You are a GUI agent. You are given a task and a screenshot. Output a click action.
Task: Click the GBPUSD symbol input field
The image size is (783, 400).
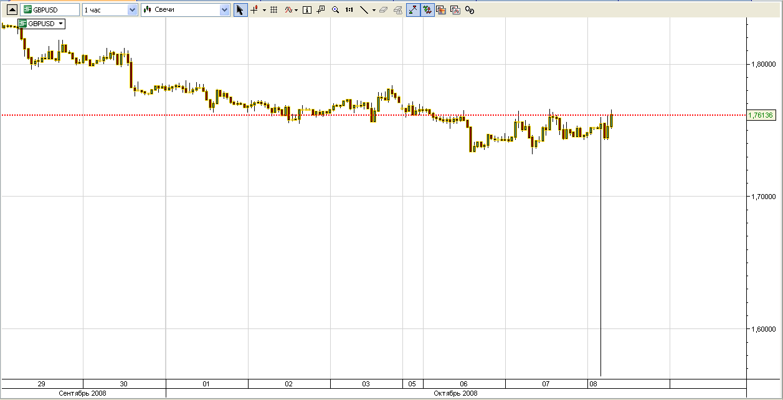[50, 10]
